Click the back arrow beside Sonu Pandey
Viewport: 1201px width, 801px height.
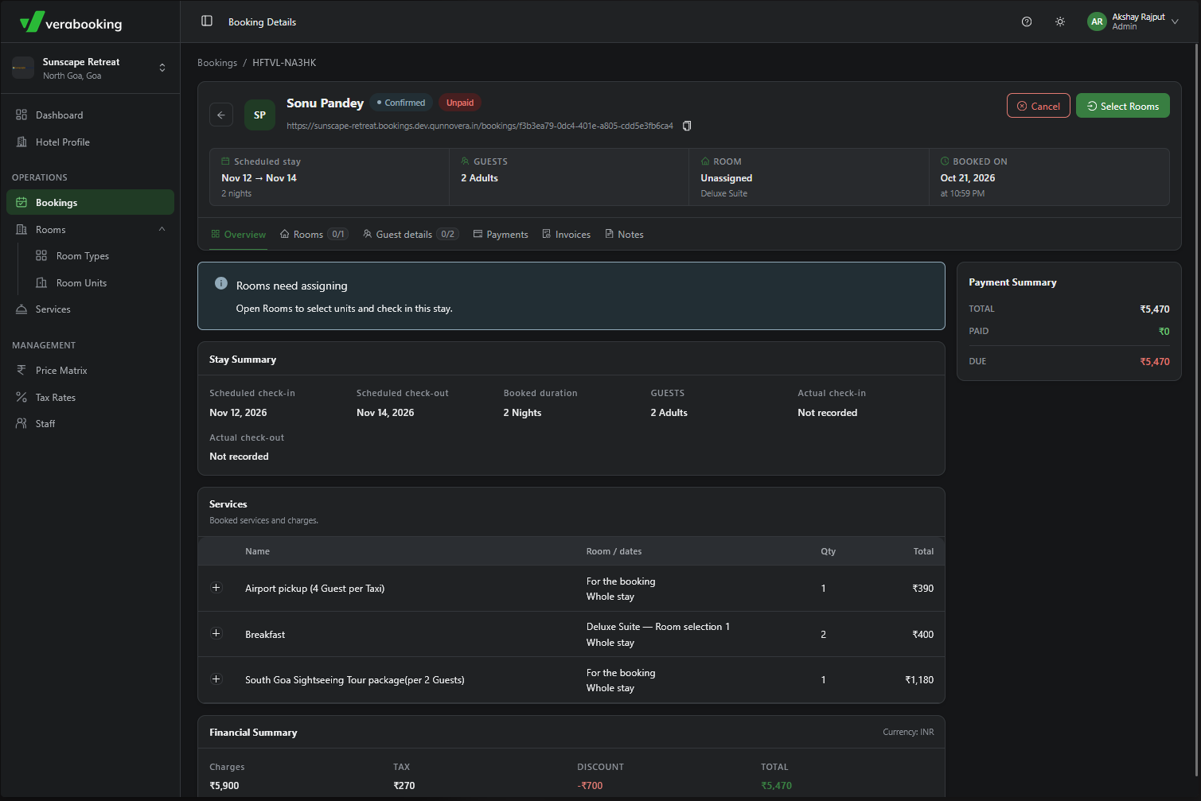pos(221,115)
